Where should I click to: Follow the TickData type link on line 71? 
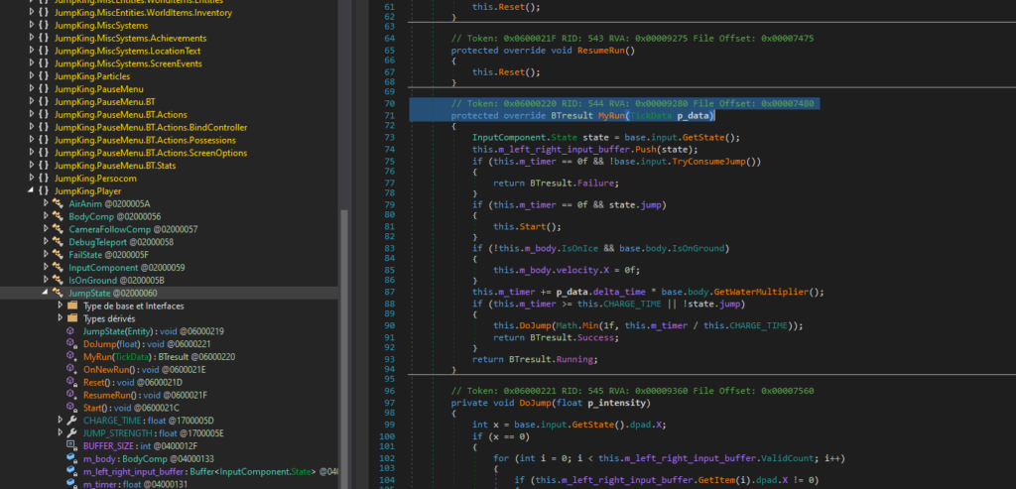tap(651, 116)
